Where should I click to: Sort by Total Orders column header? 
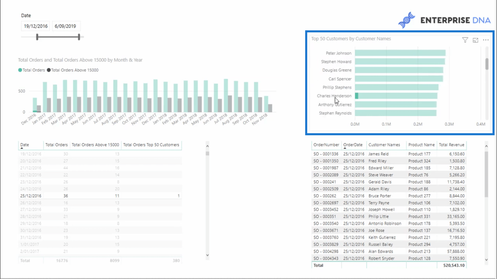pos(56,145)
